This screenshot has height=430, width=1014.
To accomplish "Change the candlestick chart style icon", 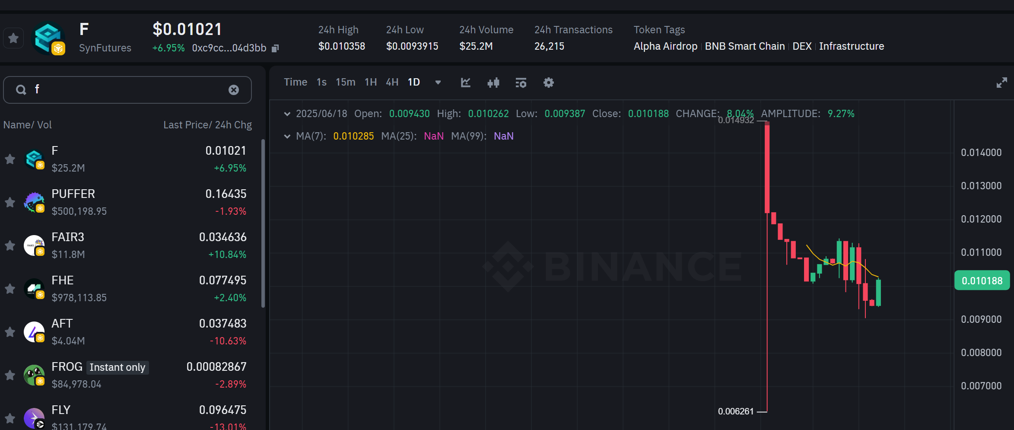I will [493, 83].
